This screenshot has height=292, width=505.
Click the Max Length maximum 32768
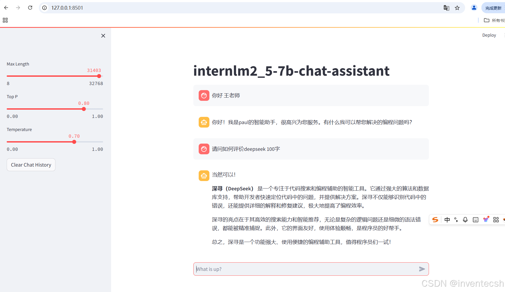coord(96,83)
